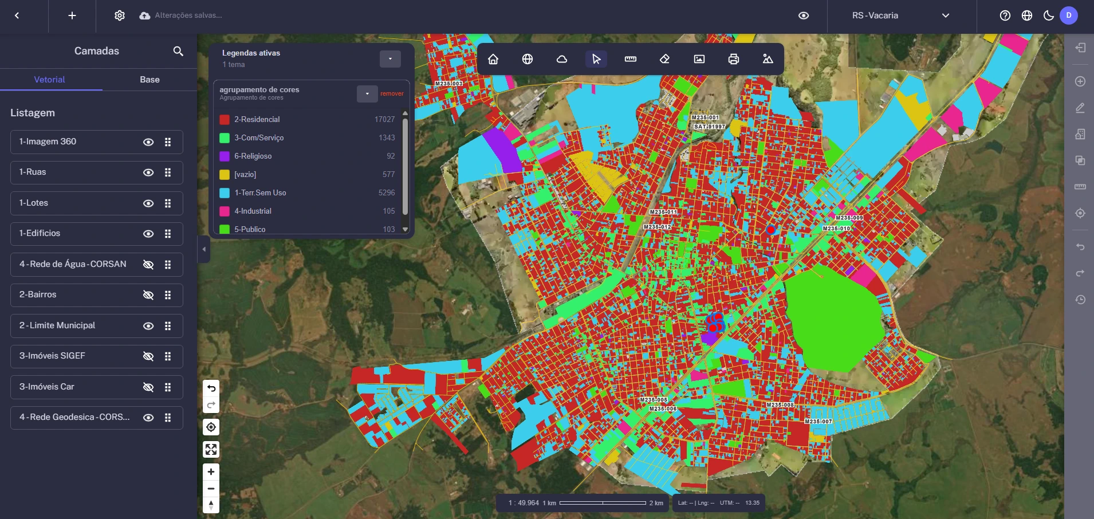The image size is (1094, 519).
Task: Click the pink 4-Industrial color swatch
Action: (225, 211)
